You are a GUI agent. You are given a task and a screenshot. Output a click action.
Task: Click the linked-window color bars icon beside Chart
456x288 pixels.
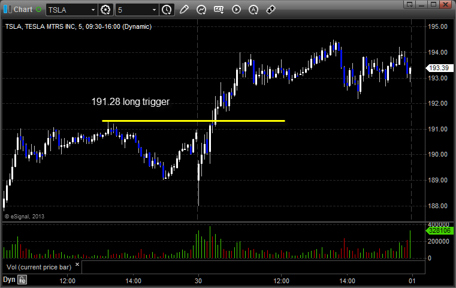pyautogui.click(x=8, y=10)
